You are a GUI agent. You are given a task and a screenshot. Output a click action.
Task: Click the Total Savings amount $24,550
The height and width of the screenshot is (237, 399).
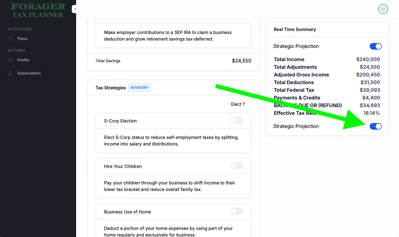[x=242, y=61]
